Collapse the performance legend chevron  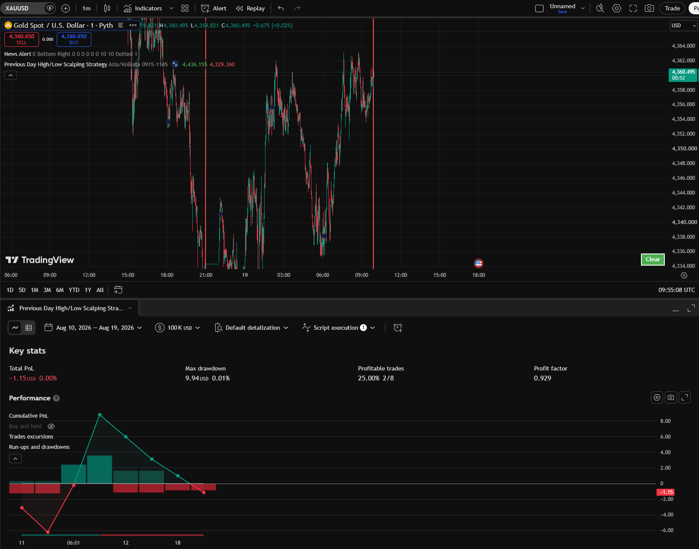15,458
